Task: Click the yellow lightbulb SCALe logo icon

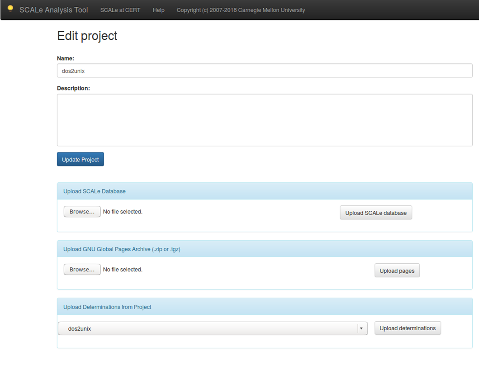Action: (10, 9)
